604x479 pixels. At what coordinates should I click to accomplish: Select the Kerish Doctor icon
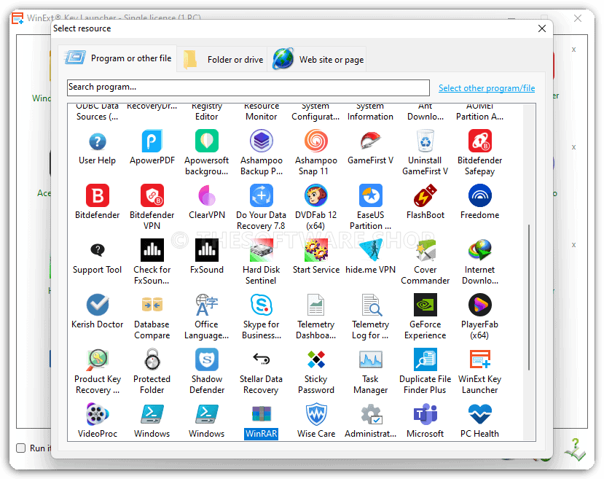pos(98,305)
